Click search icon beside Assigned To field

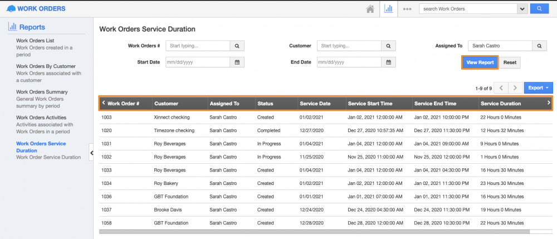click(x=539, y=46)
